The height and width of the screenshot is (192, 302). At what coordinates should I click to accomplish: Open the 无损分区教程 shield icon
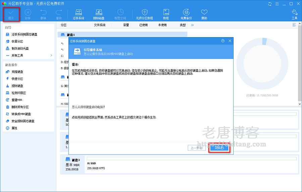pos(144,14)
